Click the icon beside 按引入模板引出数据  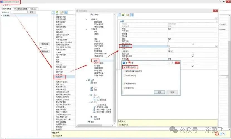coord(94,112)
